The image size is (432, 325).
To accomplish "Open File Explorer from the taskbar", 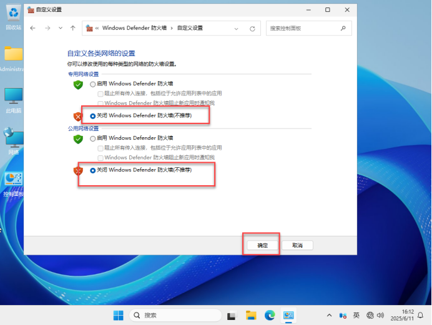I will [251, 315].
